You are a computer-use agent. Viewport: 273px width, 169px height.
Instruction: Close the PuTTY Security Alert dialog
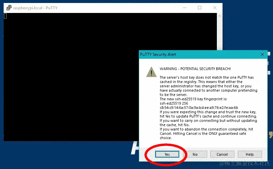(x=262, y=54)
